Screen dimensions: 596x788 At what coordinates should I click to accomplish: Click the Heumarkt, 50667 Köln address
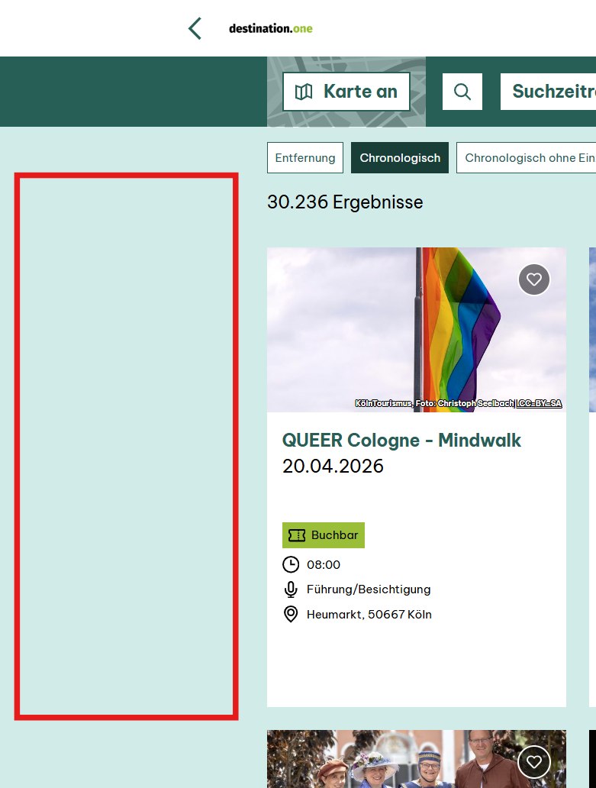click(369, 615)
